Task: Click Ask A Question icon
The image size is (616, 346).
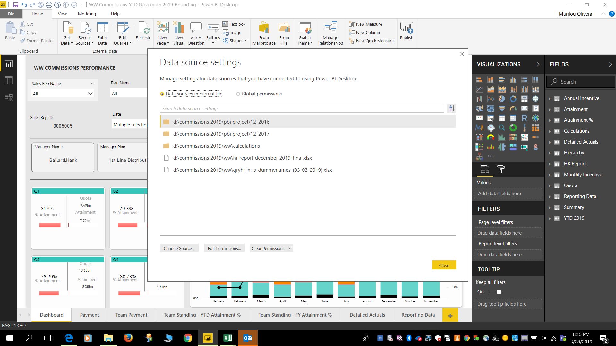Action: point(196,33)
